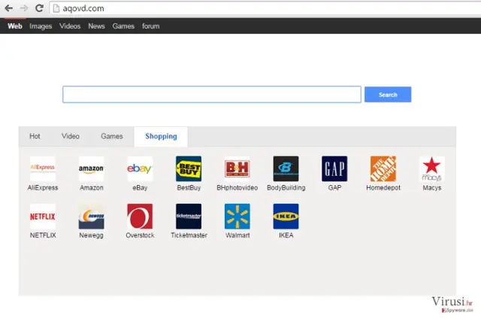Select the Games item in top bar
The height and width of the screenshot is (318, 481).
point(123,26)
